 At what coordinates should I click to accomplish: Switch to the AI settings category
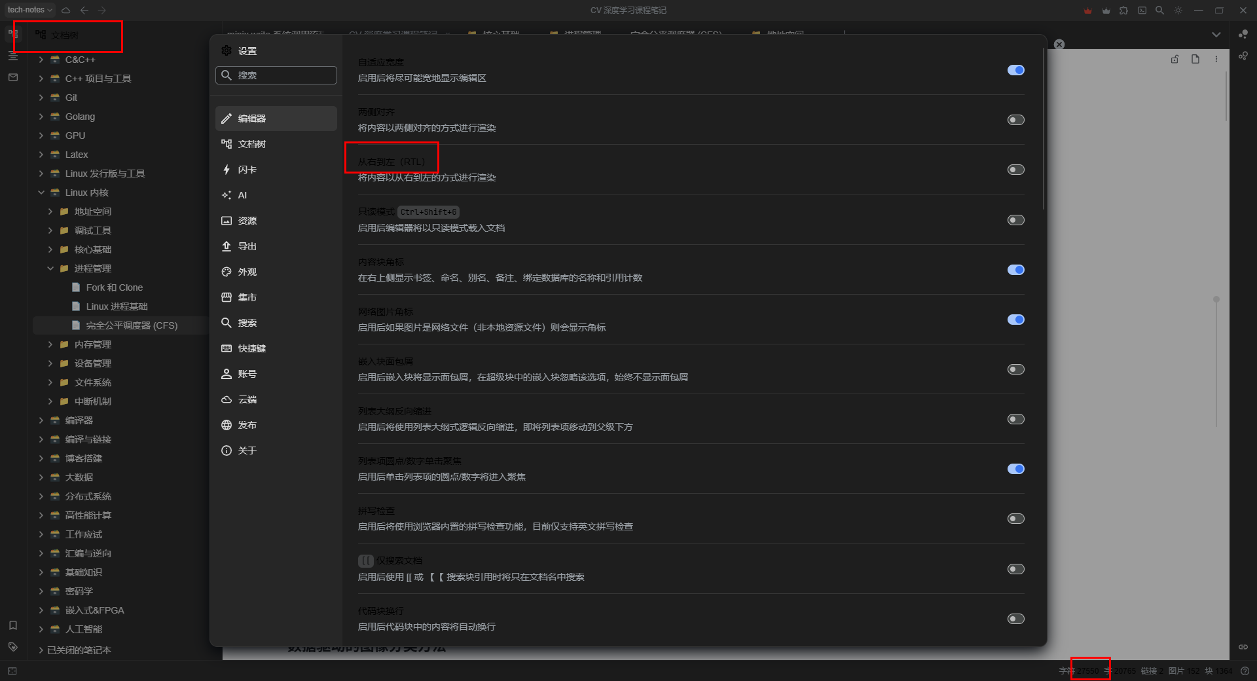coord(276,195)
